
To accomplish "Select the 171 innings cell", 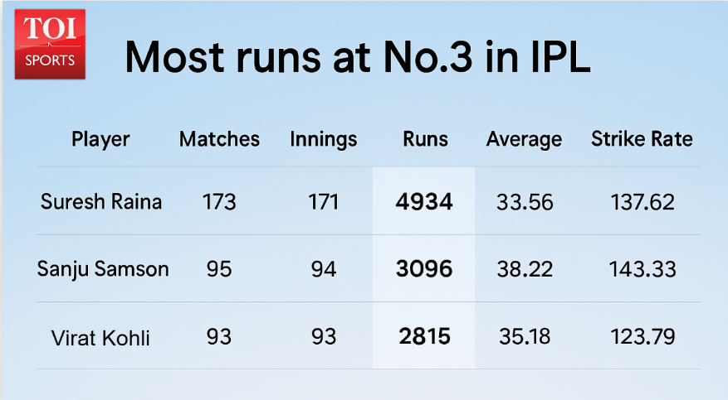I will tap(324, 201).
